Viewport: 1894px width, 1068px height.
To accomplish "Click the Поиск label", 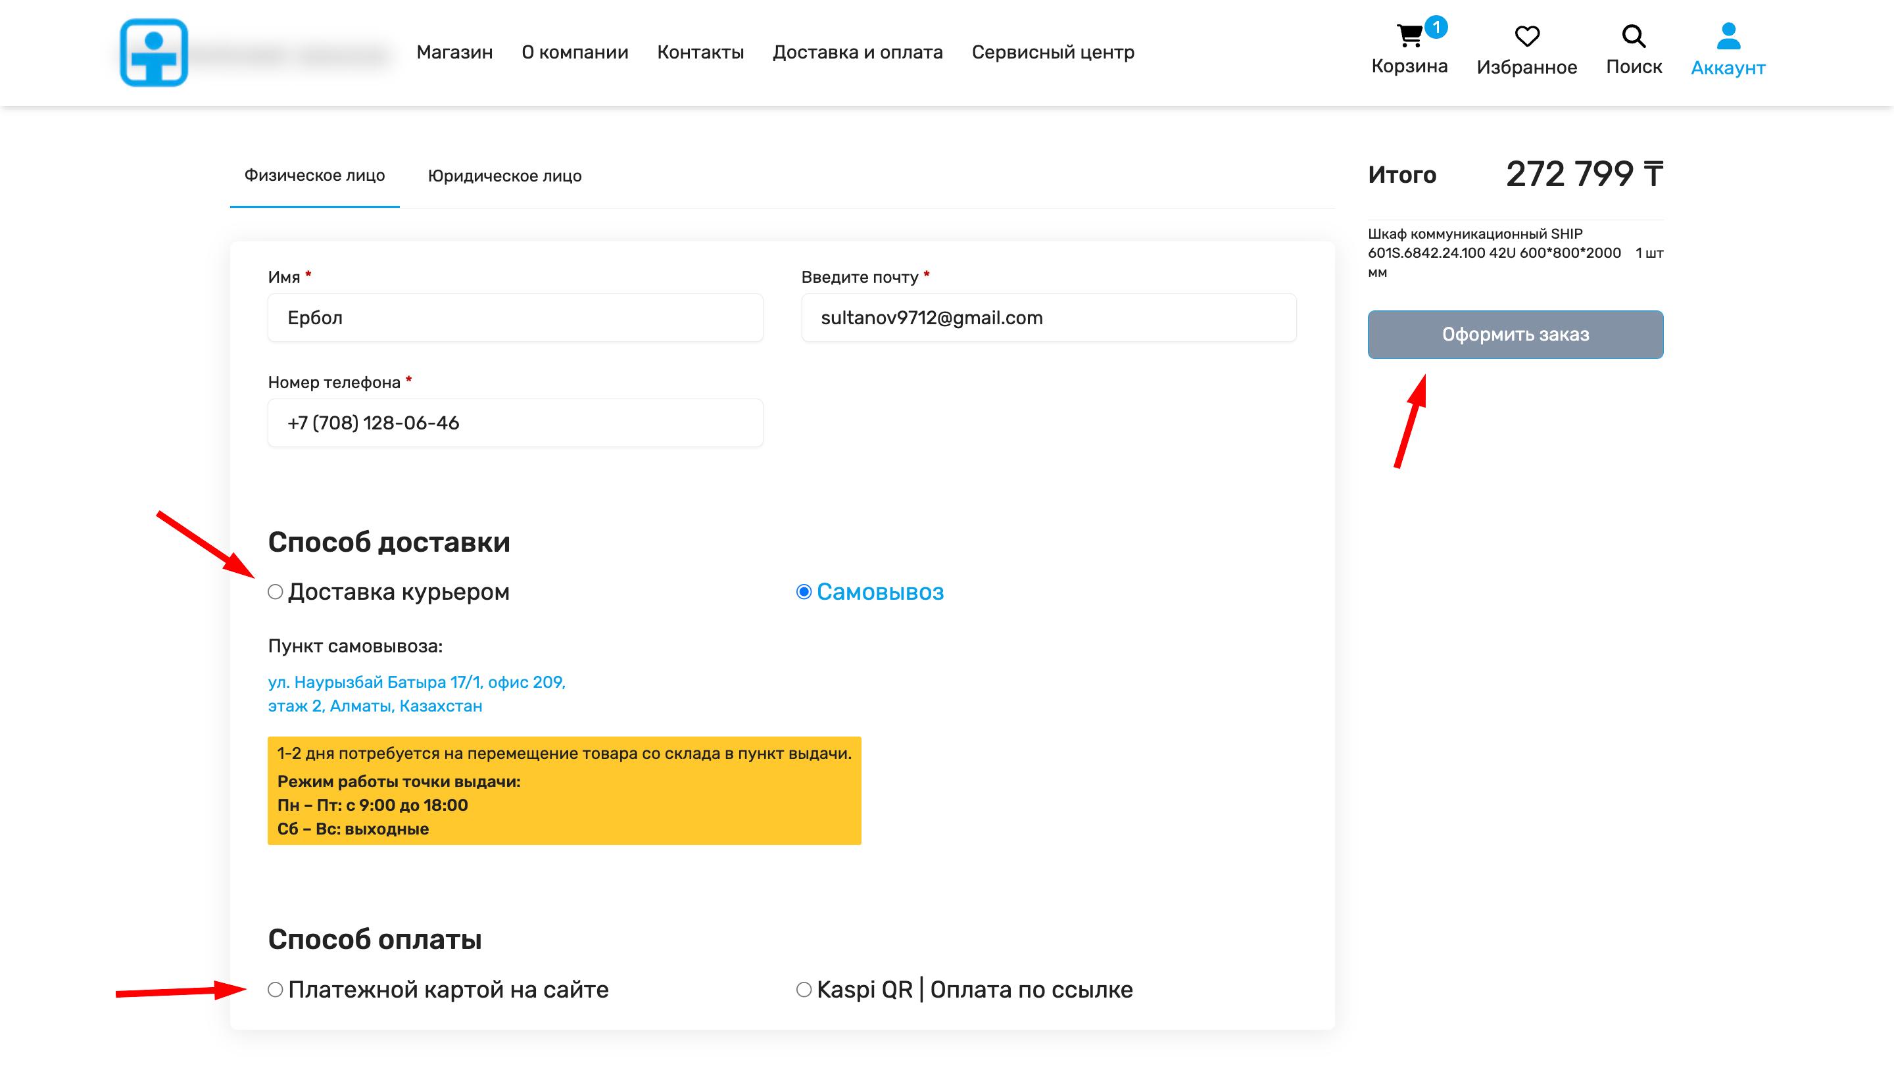I will click(1634, 67).
